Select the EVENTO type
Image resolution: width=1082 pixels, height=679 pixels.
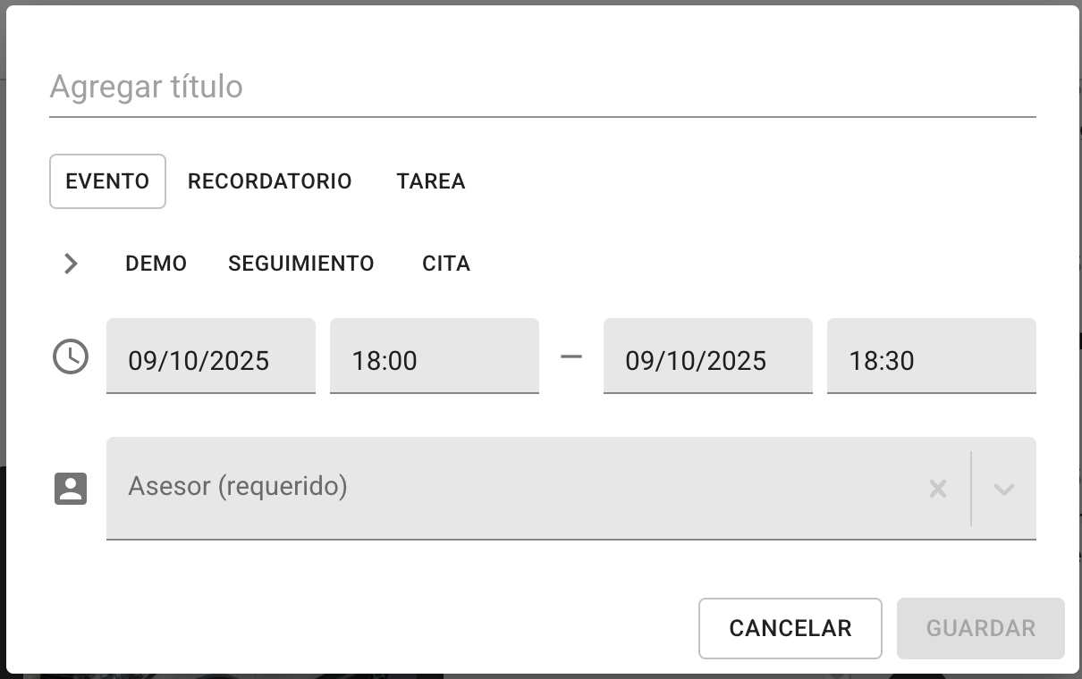point(107,181)
